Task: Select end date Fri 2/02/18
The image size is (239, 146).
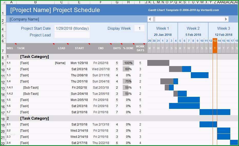Action: 101,63
